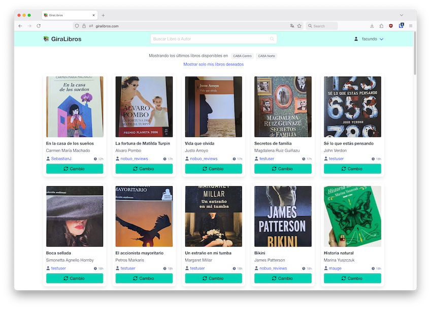Image resolution: width=431 pixels, height=309 pixels.
Task: Click the CABA Centro location tag
Action: pos(242,56)
